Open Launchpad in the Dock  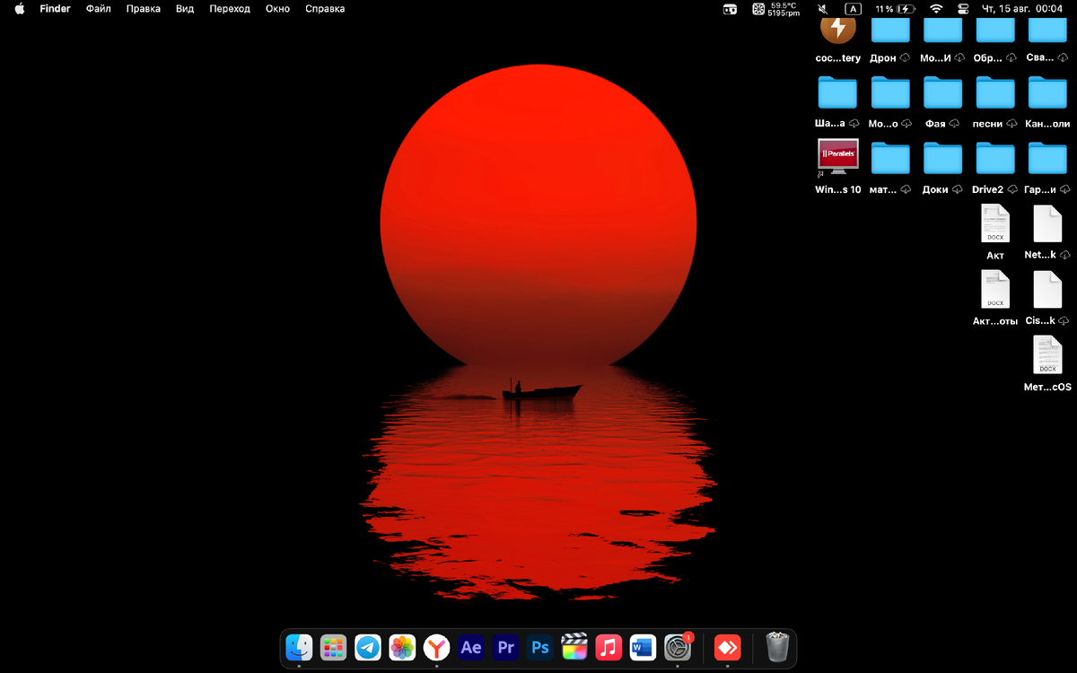pyautogui.click(x=333, y=647)
